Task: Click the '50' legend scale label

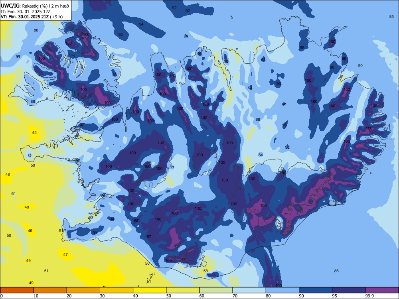Action: [x=169, y=296]
